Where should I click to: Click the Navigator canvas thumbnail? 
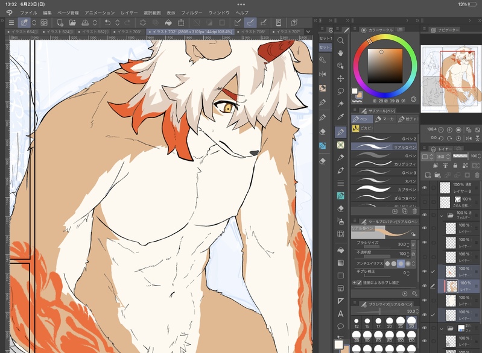451,79
